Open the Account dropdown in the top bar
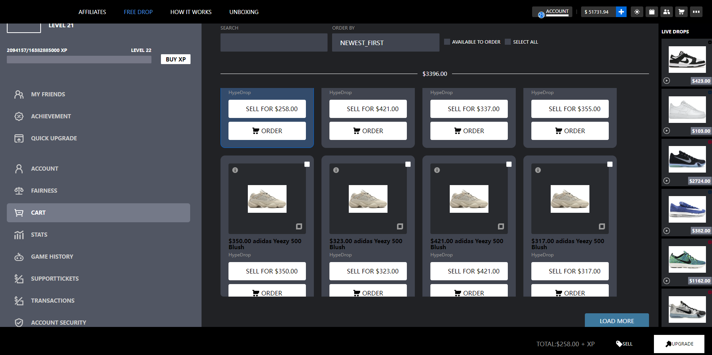This screenshot has width=712, height=355. pyautogui.click(x=552, y=12)
